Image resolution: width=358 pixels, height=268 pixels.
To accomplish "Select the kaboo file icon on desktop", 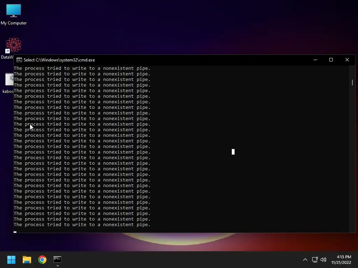I will (x=9, y=83).
